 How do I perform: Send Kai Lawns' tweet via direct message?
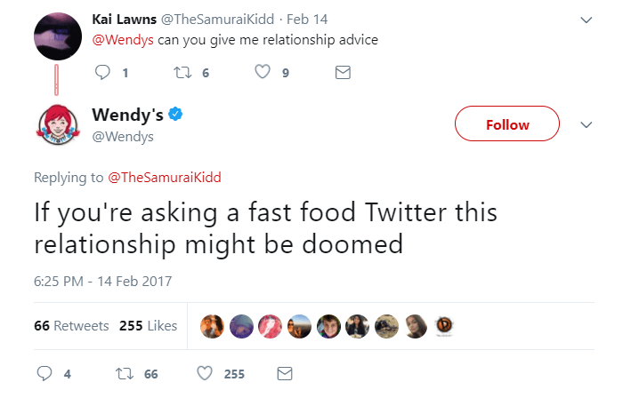tap(343, 74)
